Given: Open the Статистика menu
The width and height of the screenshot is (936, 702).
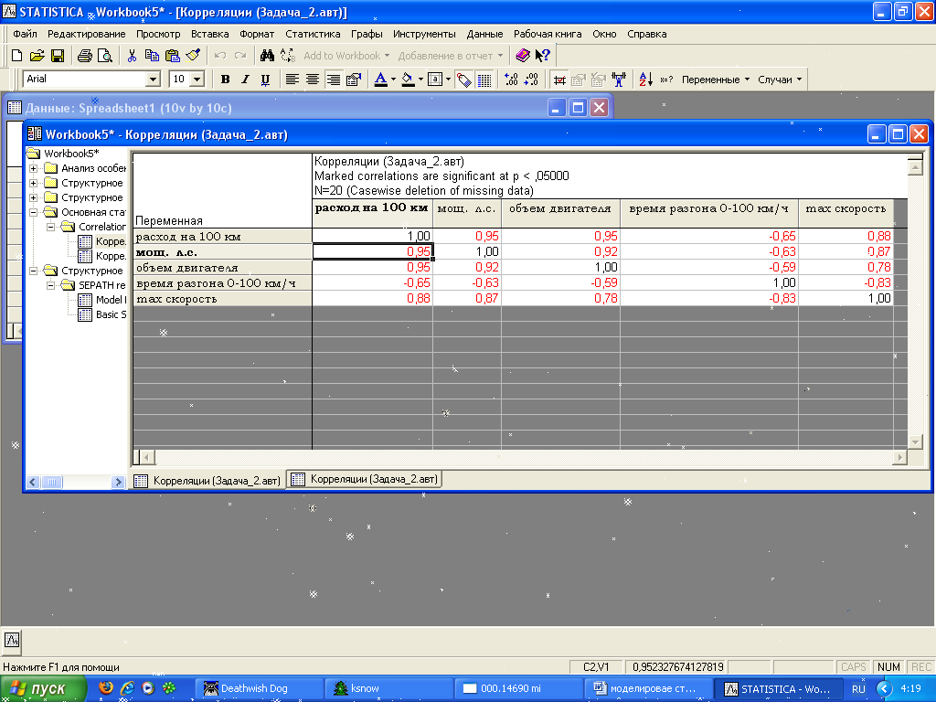Looking at the screenshot, I should coord(313,34).
